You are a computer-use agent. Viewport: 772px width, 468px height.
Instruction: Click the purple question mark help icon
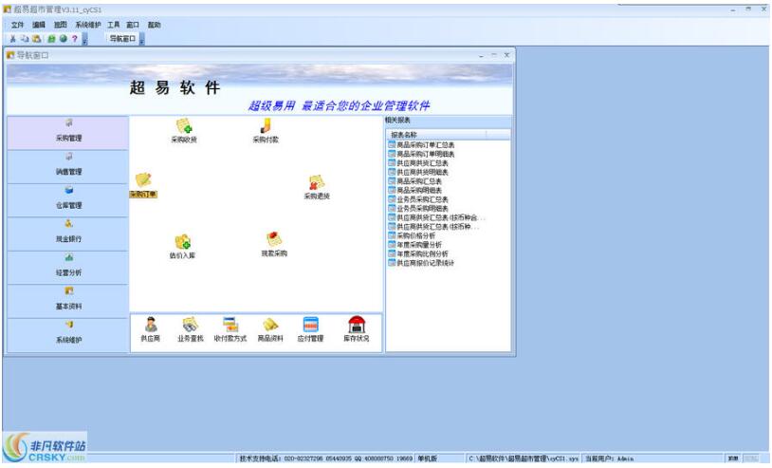75,38
